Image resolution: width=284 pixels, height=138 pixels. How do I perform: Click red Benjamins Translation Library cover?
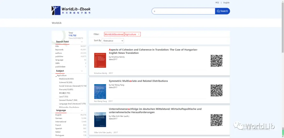[100, 60]
